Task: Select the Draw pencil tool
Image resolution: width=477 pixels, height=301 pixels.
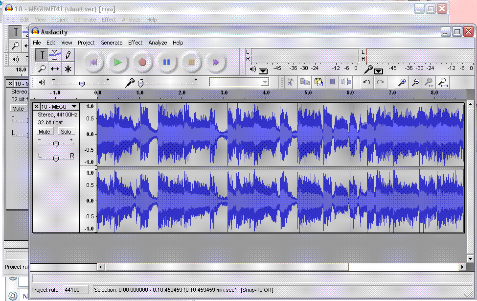Action: tap(68, 55)
